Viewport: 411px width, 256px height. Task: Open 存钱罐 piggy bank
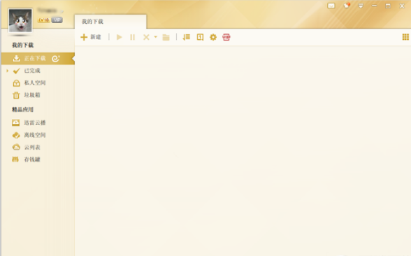tap(32, 159)
